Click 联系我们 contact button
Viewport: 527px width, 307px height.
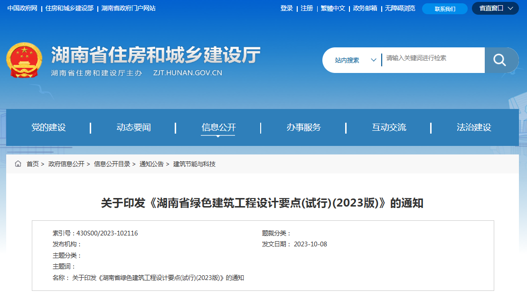point(444,8)
